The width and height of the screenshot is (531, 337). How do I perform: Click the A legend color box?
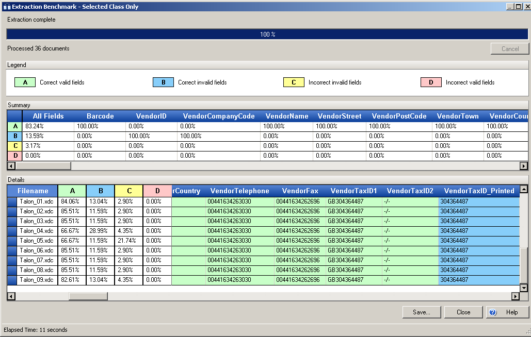point(24,82)
